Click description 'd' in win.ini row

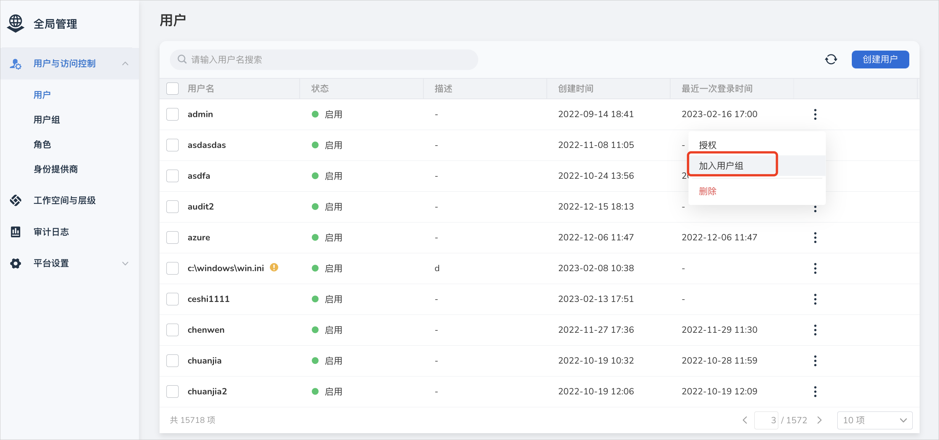coord(437,268)
